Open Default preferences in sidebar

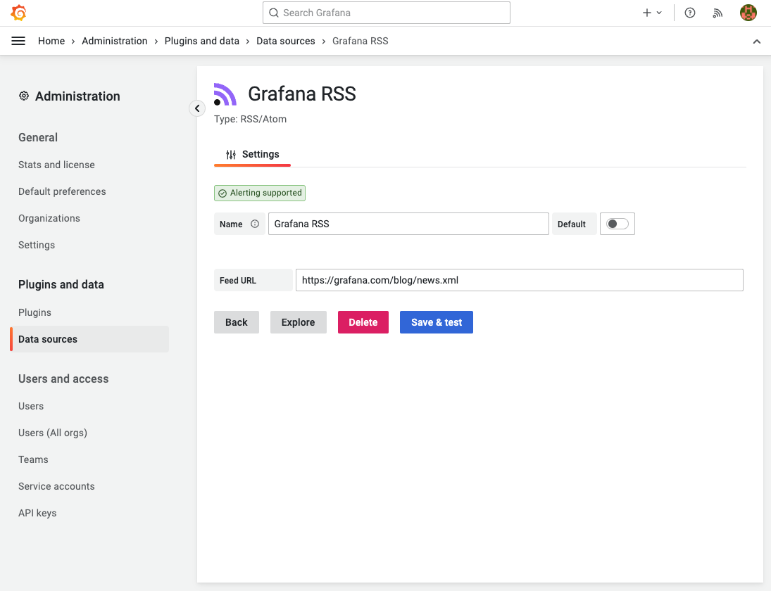pos(62,191)
